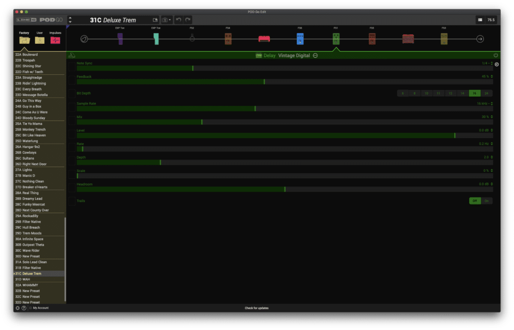Open the User presets folder
The height and width of the screenshot is (330, 514).
pos(40,40)
